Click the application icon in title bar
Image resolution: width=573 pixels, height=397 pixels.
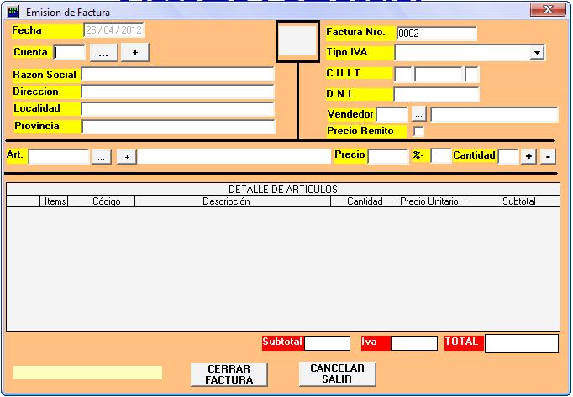pyautogui.click(x=13, y=13)
